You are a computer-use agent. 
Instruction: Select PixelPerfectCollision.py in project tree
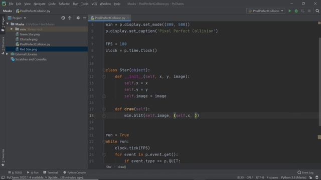click(x=35, y=44)
